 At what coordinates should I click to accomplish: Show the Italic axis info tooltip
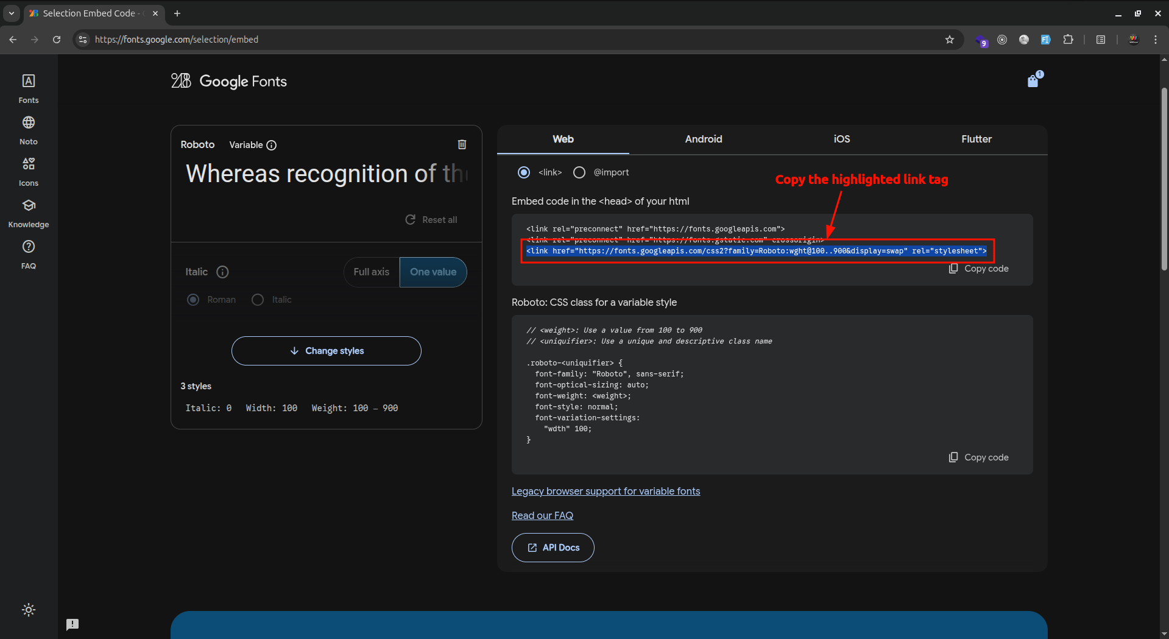point(222,272)
